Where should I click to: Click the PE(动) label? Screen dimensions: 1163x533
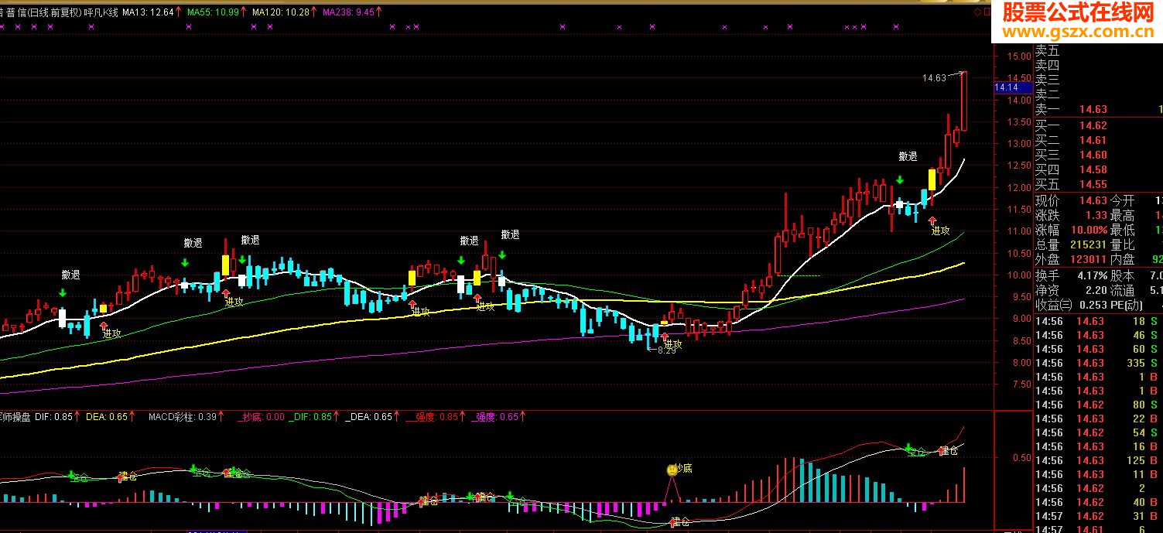pyautogui.click(x=1127, y=305)
